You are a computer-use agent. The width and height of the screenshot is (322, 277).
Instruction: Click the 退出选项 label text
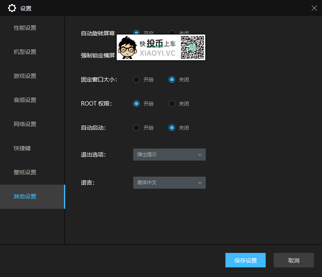tap(93, 155)
